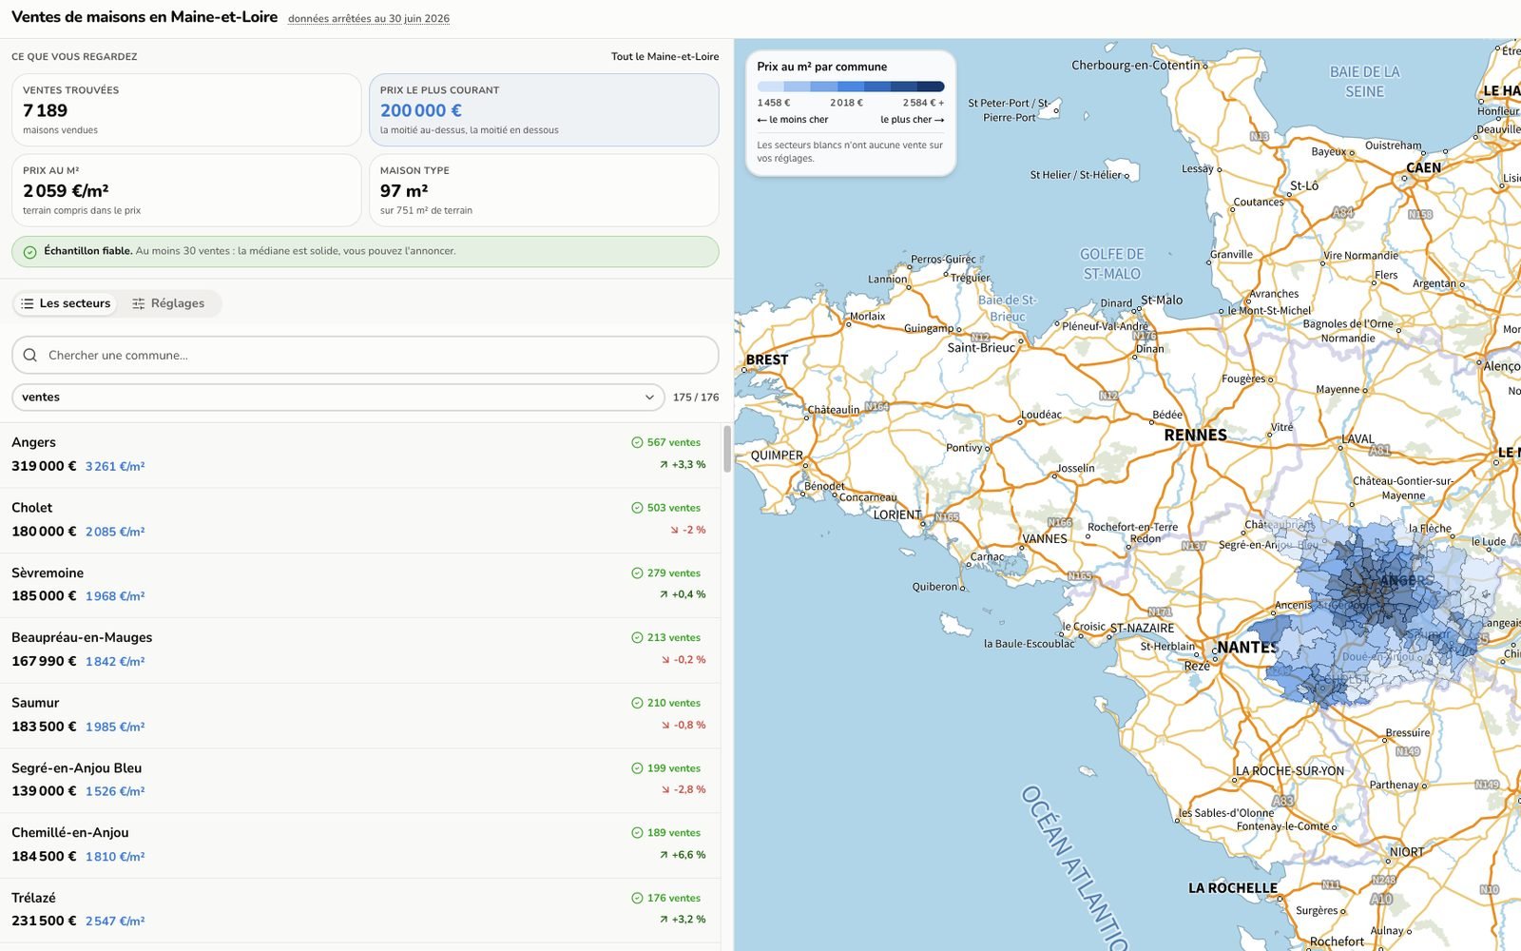
Task: Select the Les secteurs tab
Action: point(66,303)
